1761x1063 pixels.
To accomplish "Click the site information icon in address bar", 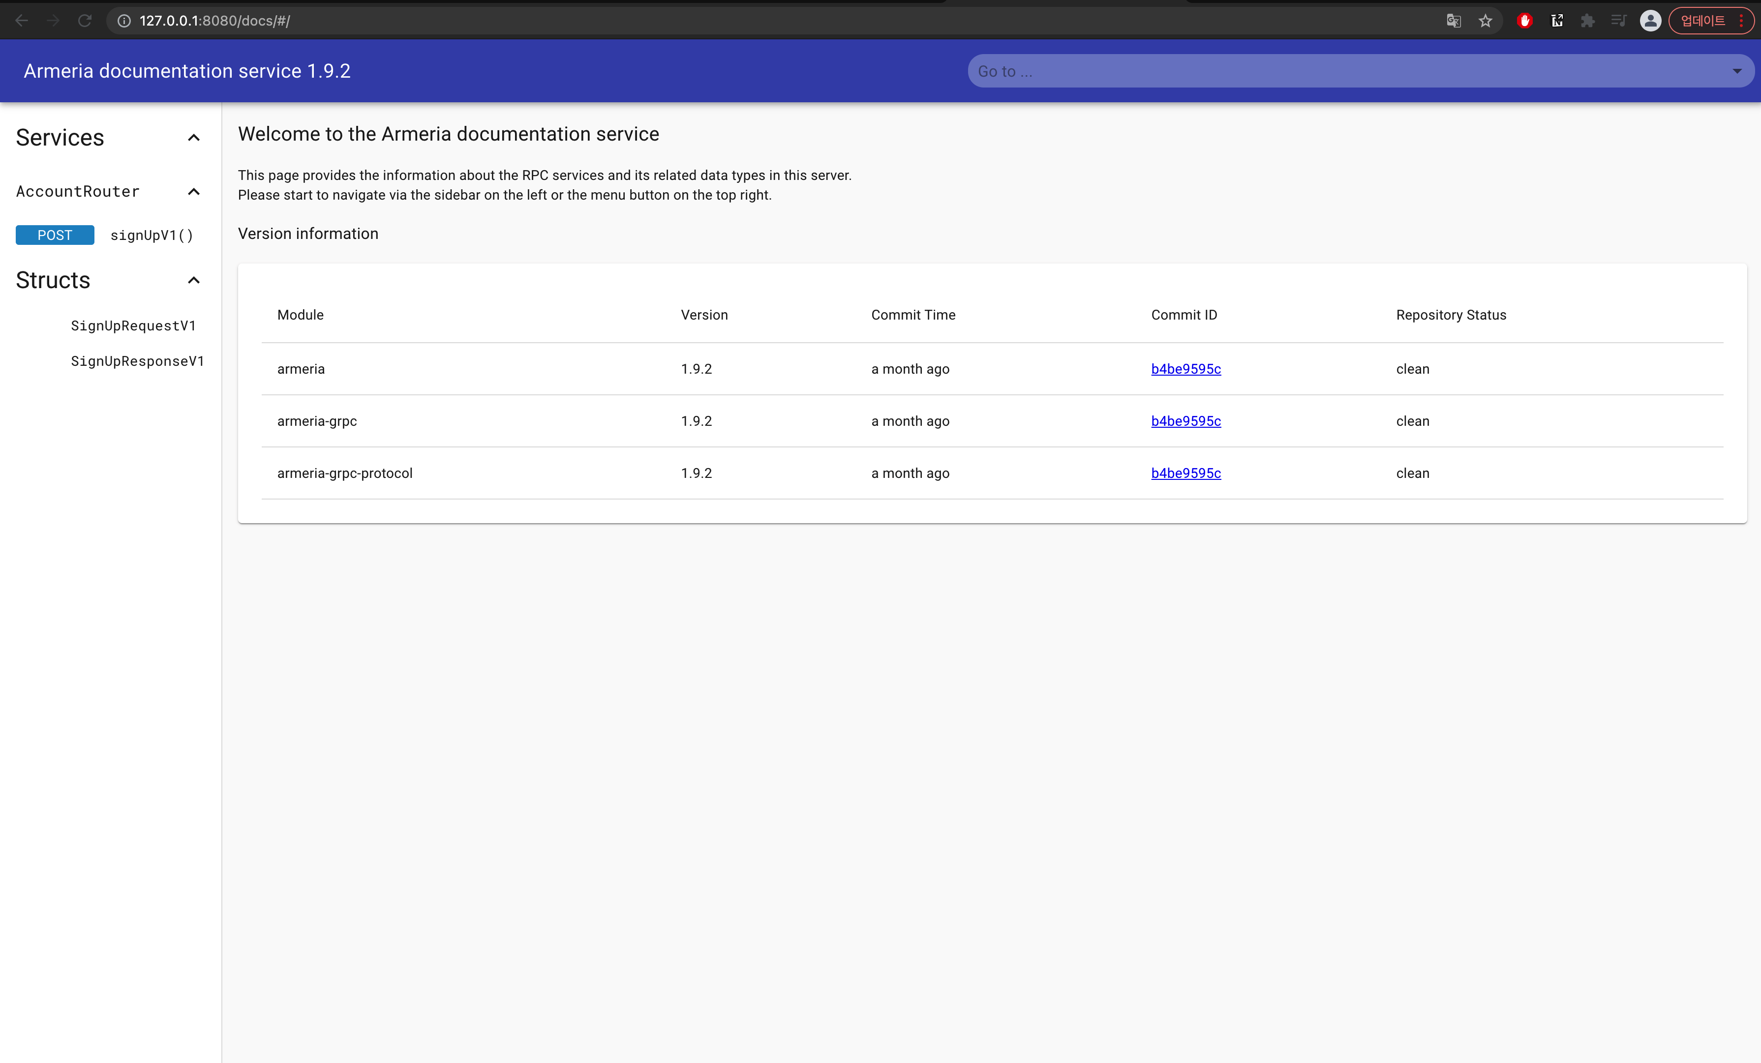I will pyautogui.click(x=124, y=21).
